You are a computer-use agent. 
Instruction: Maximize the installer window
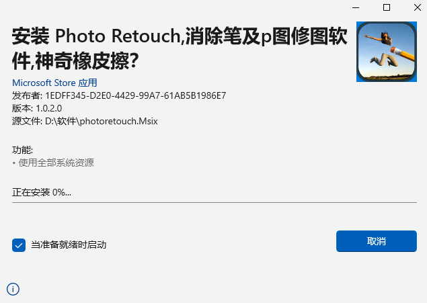click(x=387, y=7)
